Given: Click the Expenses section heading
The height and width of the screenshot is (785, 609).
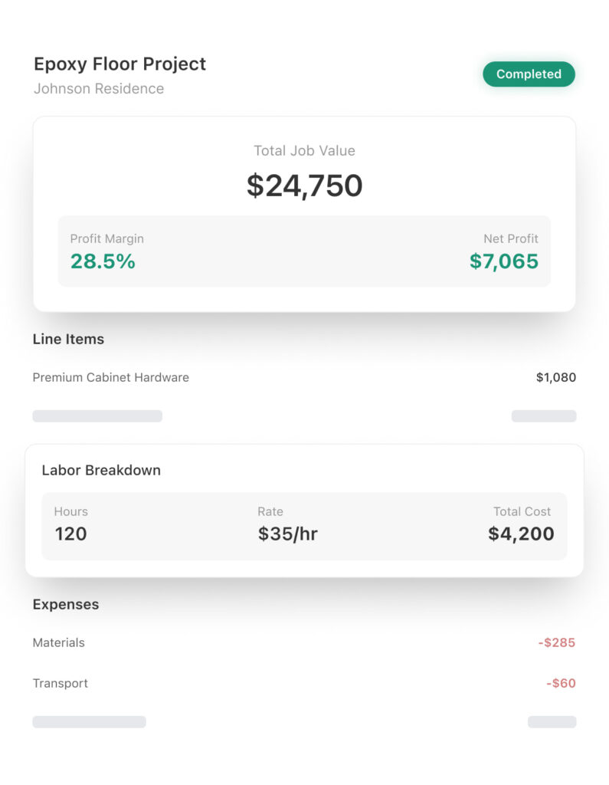Looking at the screenshot, I should [65, 604].
